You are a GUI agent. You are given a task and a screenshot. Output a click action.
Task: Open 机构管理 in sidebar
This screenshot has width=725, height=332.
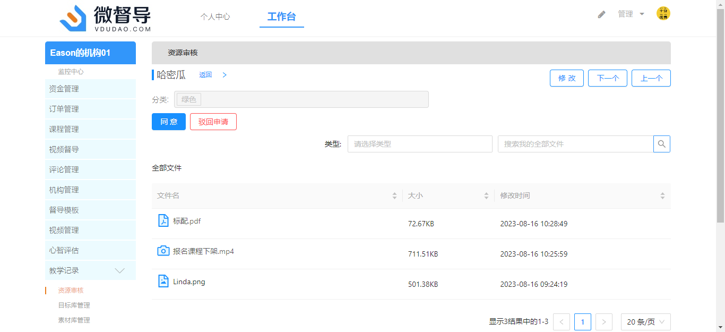[x=90, y=190]
